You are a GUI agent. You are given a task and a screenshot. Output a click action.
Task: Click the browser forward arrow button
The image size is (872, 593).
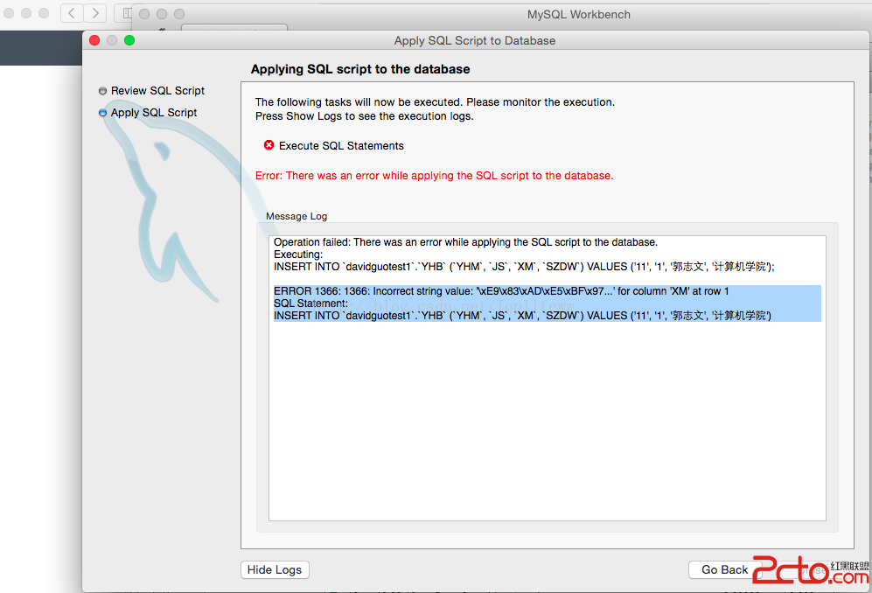click(x=95, y=13)
